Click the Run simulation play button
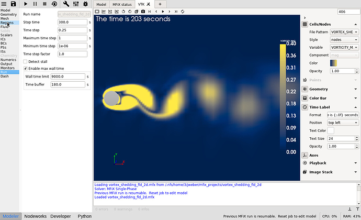361x220 pixels. point(25,4)
